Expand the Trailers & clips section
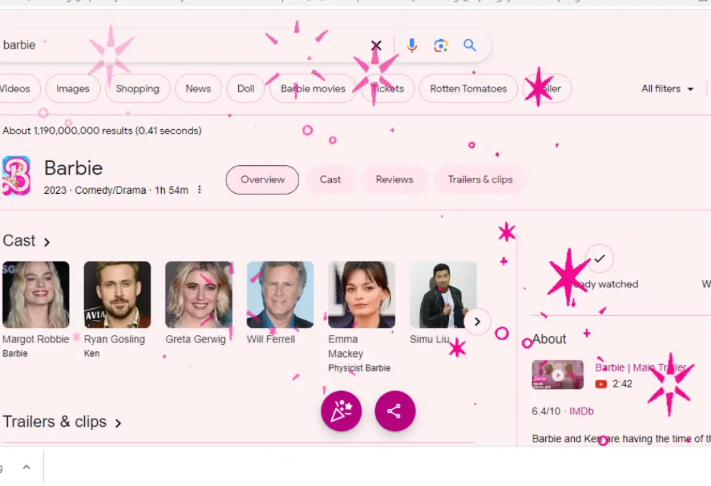This screenshot has height=486, width=711. click(118, 423)
